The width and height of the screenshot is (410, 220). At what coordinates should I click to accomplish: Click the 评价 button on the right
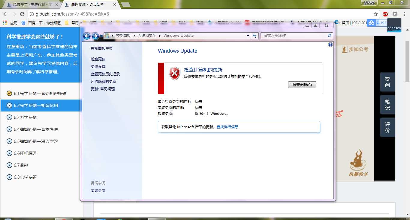(387, 127)
